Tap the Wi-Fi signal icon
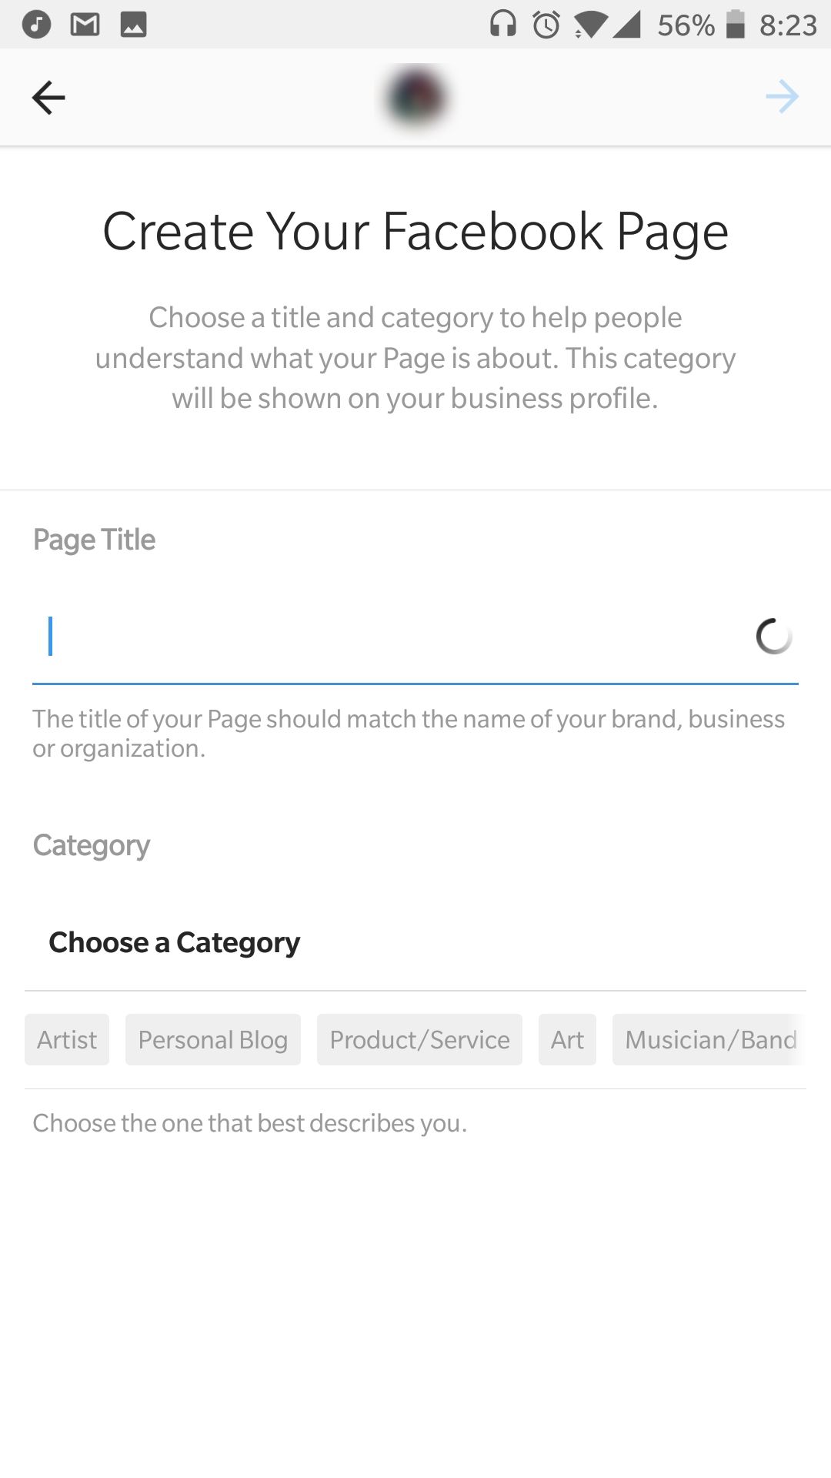831x1478 pixels. [590, 25]
